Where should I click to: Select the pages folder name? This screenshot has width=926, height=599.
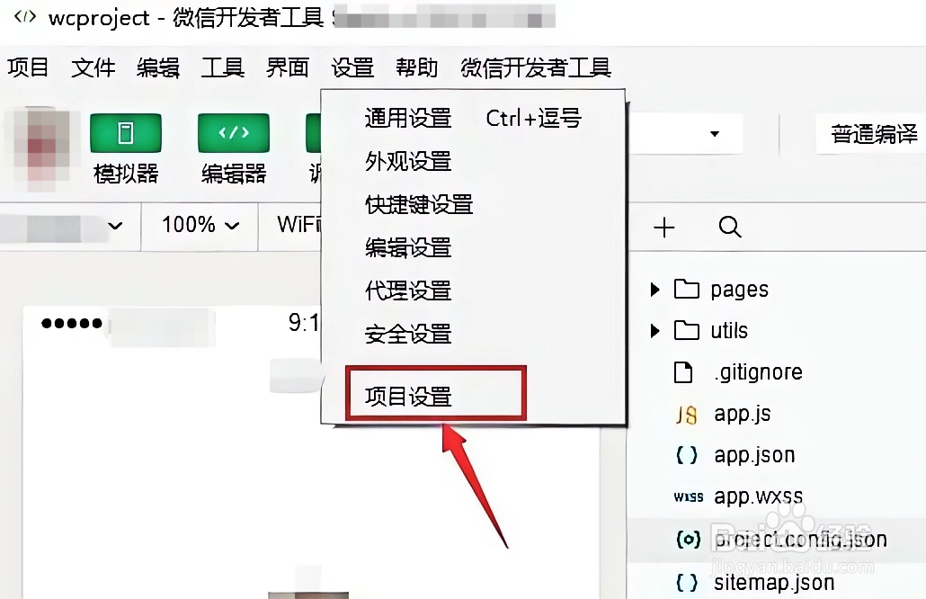(x=739, y=290)
